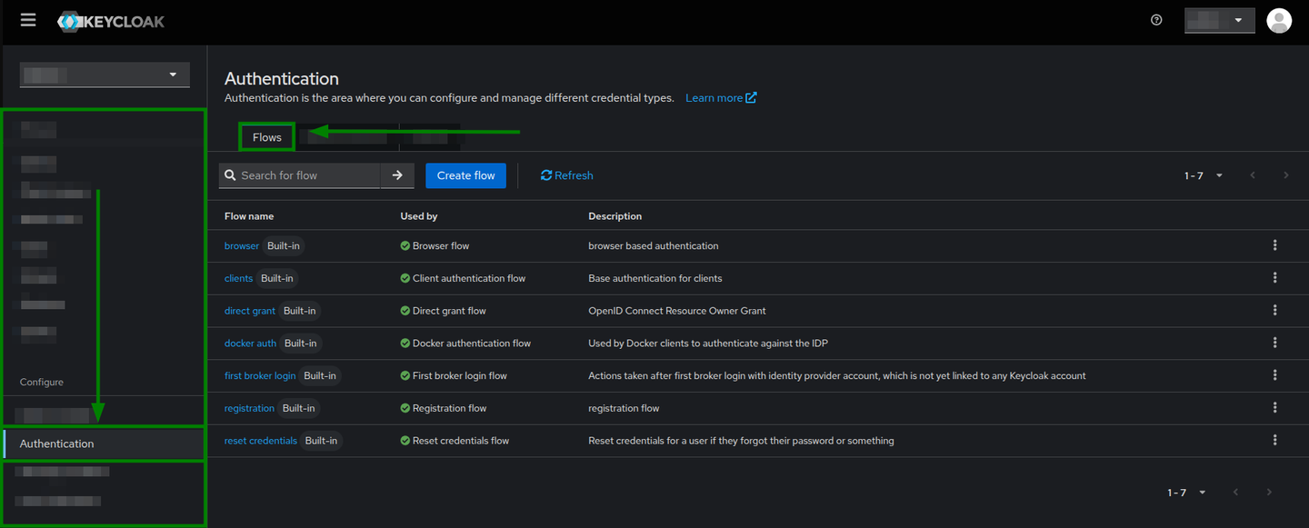1309x528 pixels.
Task: Switch to the Flows tab
Action: point(265,136)
